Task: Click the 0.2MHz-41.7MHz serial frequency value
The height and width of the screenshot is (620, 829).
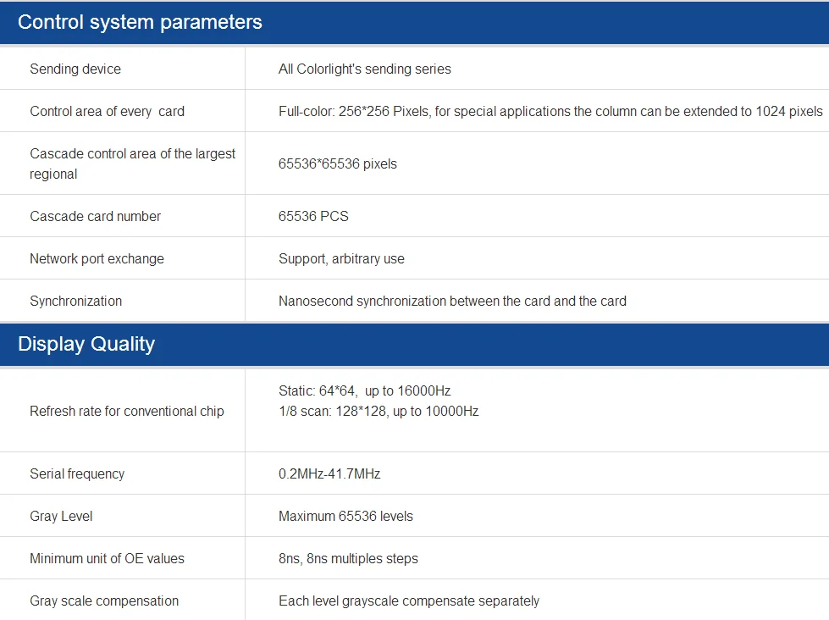Action: coord(329,474)
